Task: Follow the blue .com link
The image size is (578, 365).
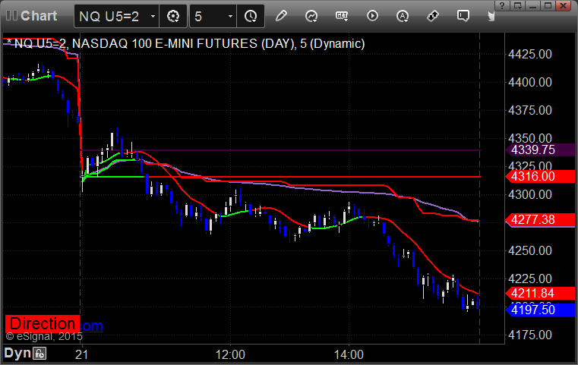Action: point(91,326)
